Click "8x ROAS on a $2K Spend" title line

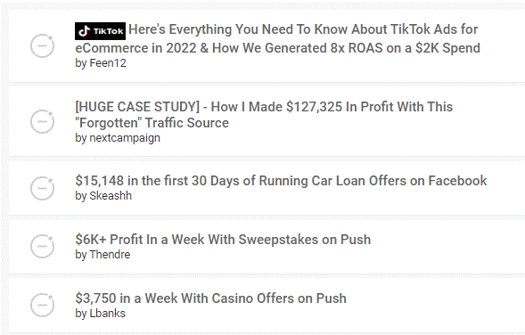(406, 48)
